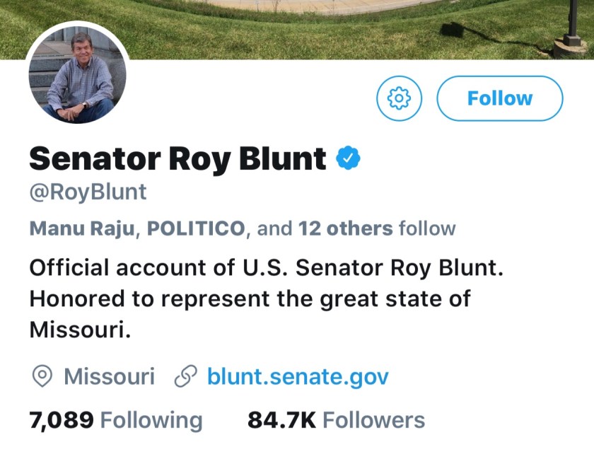The height and width of the screenshot is (454, 594).
Task: Click the chain link icon before website
Action: tap(185, 376)
